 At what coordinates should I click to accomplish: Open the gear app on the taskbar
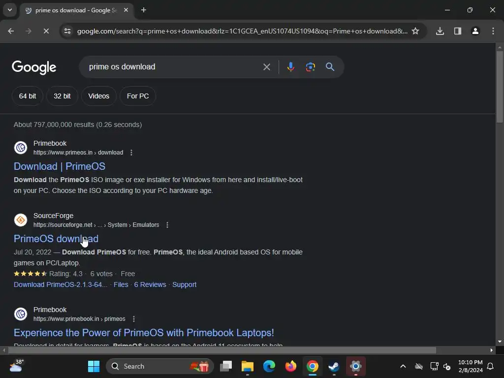coord(355,366)
